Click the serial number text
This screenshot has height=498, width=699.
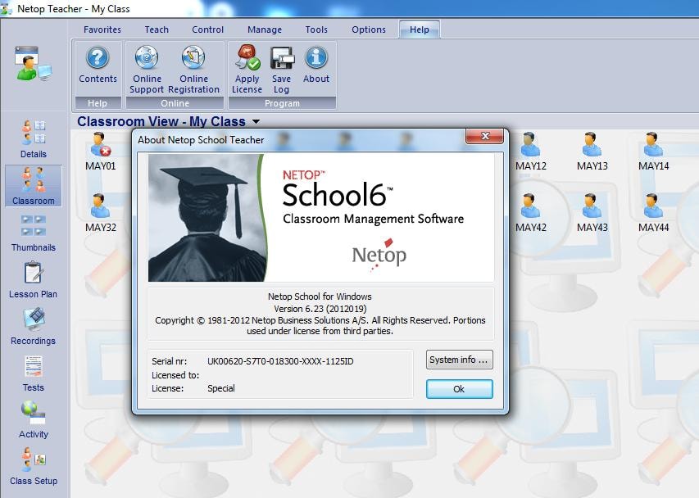pos(280,361)
